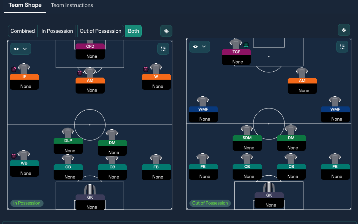The height and width of the screenshot is (224, 358).
Task: Select the Both view option
Action: tap(133, 31)
